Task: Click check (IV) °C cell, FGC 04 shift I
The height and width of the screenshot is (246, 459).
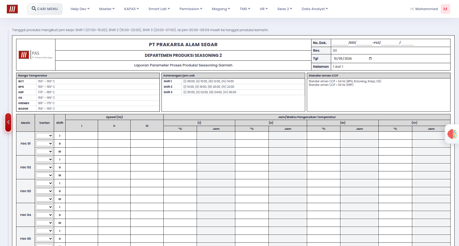Action: pos(395,207)
